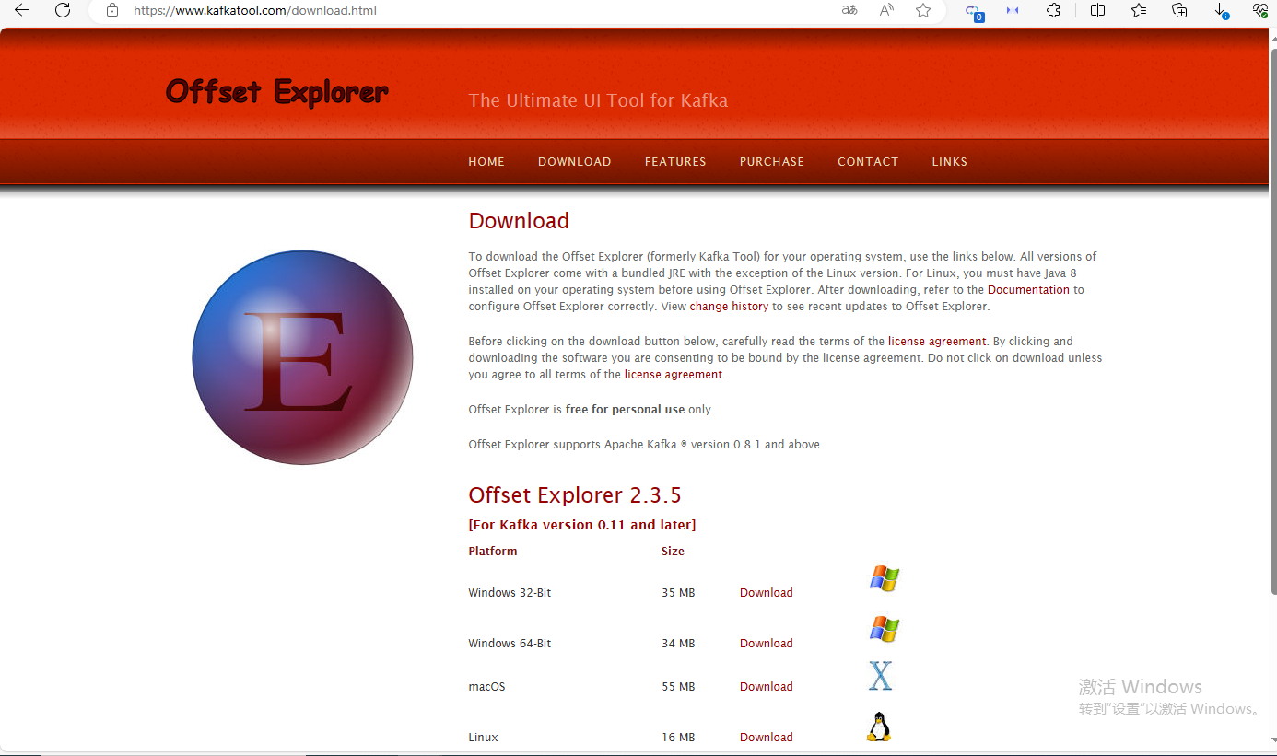Open the Collections icon
Image resolution: width=1277 pixels, height=756 pixels.
1179,10
